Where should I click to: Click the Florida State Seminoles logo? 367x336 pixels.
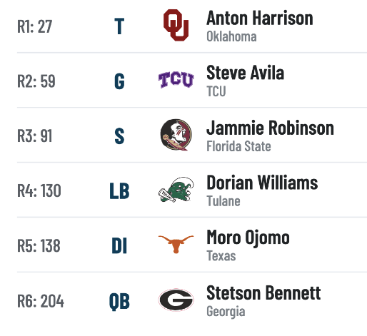(176, 135)
